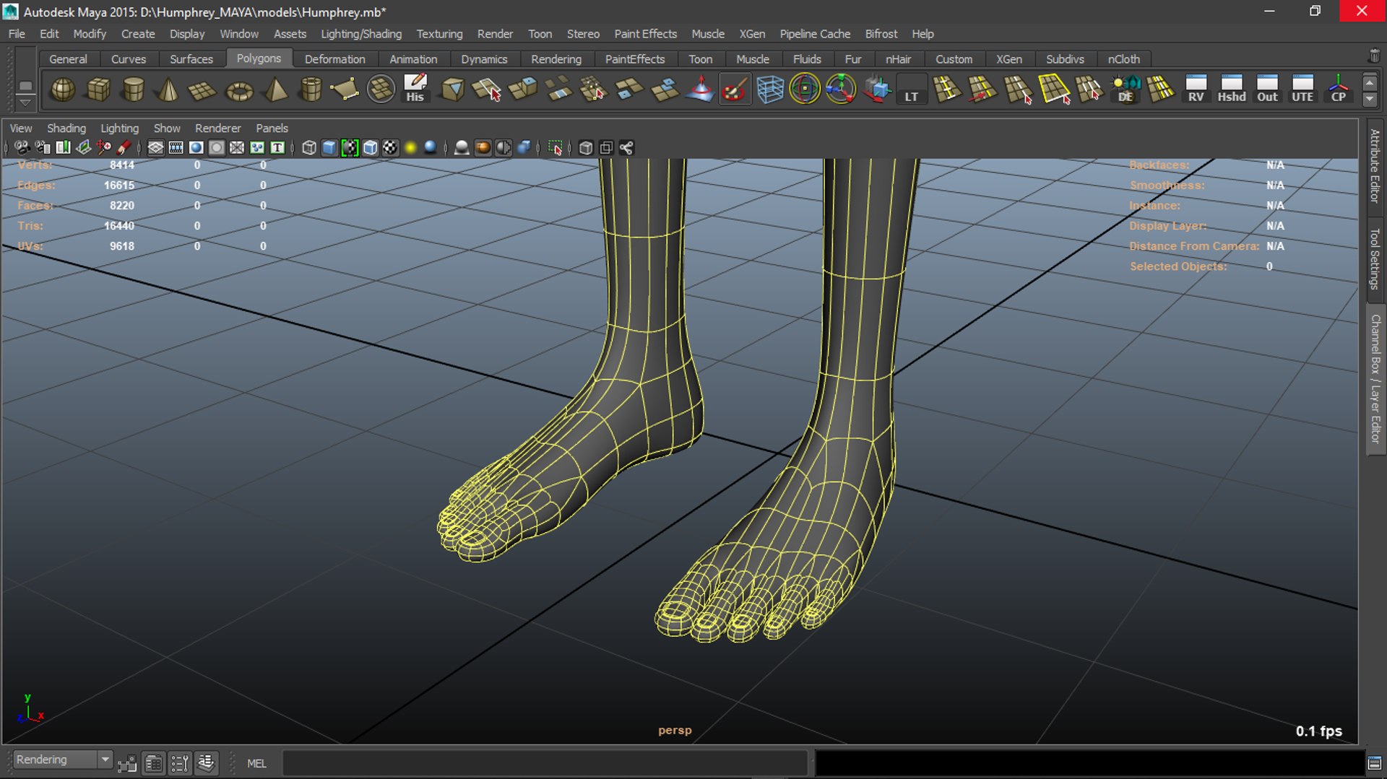Open the lattice deformer shelf icon
Image resolution: width=1387 pixels, height=779 pixels.
(x=770, y=90)
